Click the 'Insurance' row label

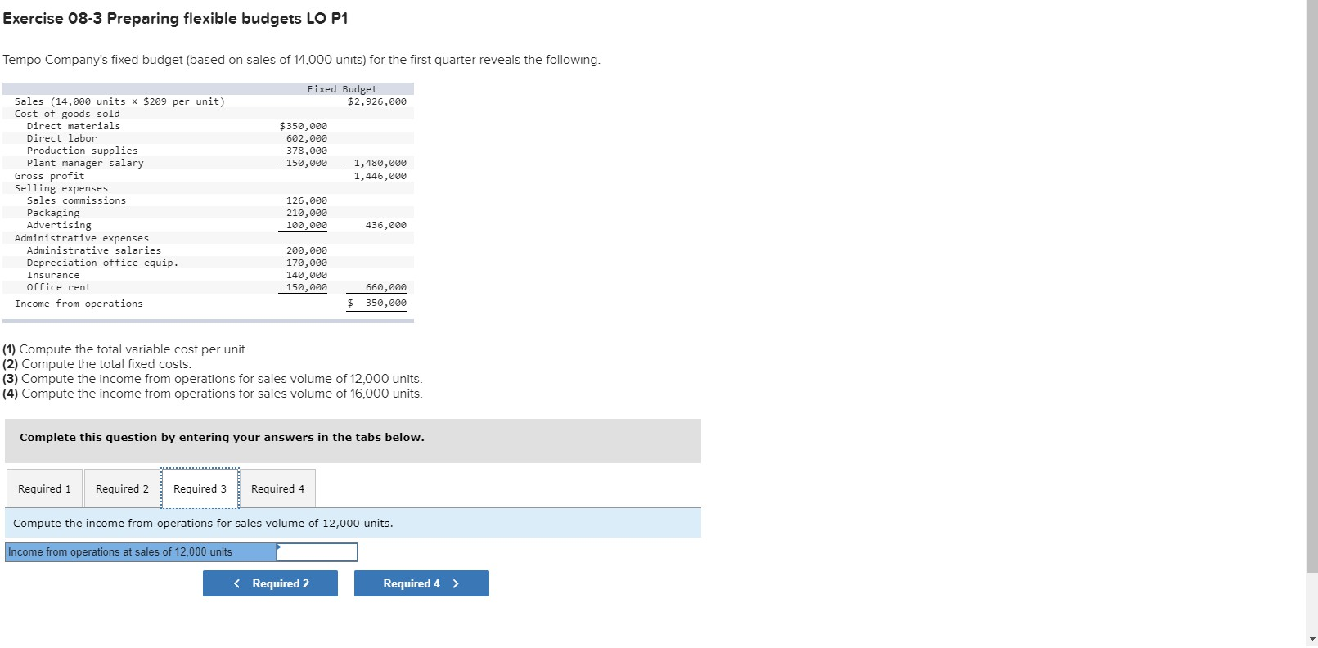pyautogui.click(x=53, y=275)
